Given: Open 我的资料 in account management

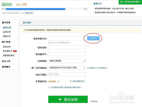Looking at the screenshot, I should [x=7, y=47].
